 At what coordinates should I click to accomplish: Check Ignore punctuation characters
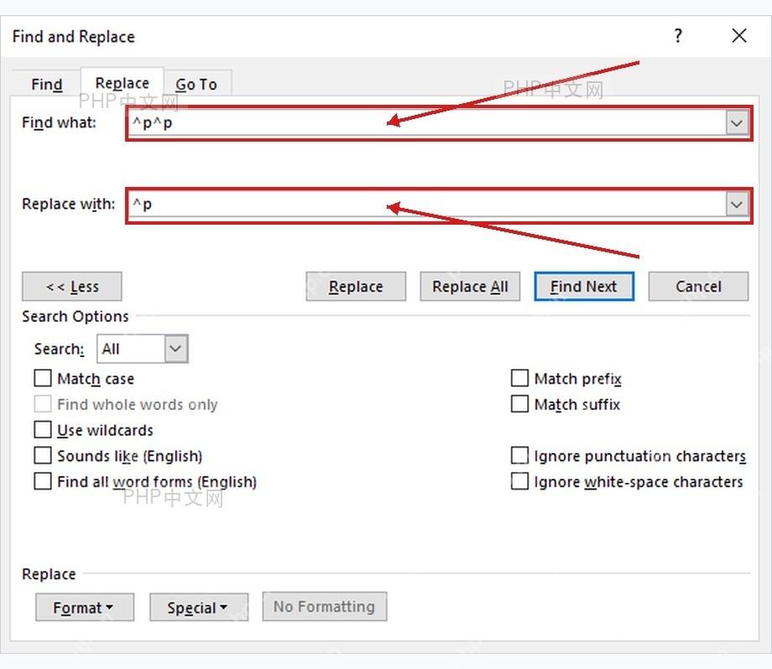coord(520,455)
